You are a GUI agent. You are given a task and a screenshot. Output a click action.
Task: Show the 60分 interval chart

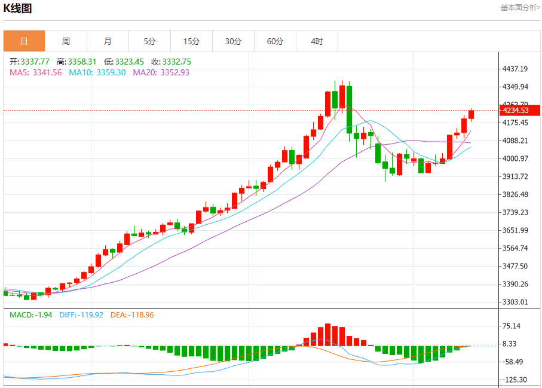click(x=275, y=41)
